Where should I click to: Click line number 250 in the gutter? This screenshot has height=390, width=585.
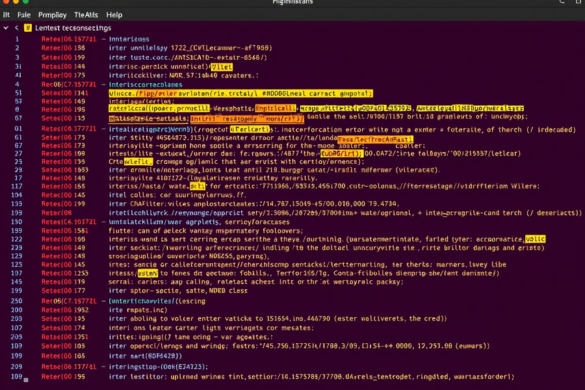(x=16, y=301)
